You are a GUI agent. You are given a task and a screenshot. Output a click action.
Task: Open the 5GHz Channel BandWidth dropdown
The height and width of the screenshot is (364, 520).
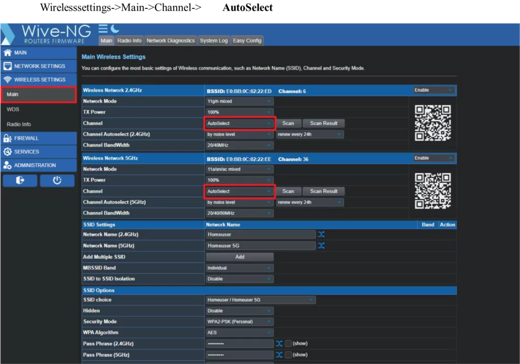pos(239,213)
